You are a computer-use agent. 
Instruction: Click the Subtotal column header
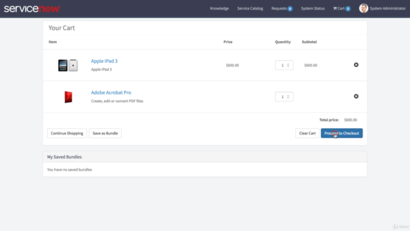point(309,42)
